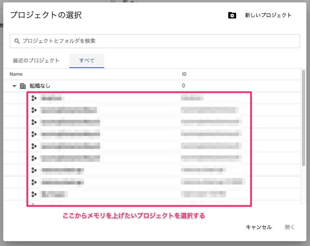Click the third project's hexagon icon

pyautogui.click(x=34, y=122)
